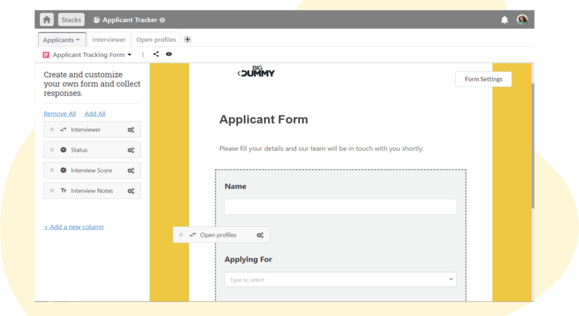Grab the Status field drag handle
This screenshot has height=316, width=579.
[52, 150]
